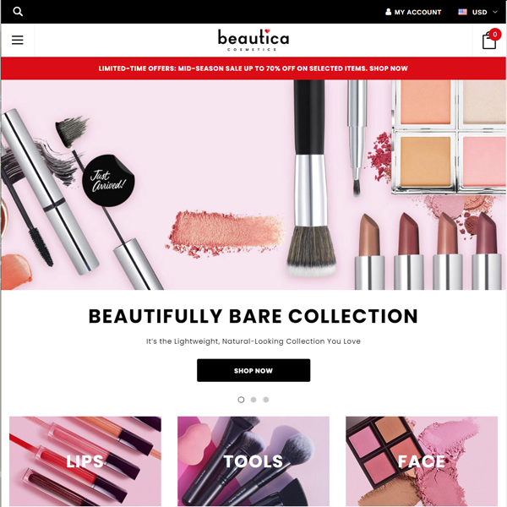507x507 pixels.
Task: Open the Face category tile
Action: click(x=422, y=461)
